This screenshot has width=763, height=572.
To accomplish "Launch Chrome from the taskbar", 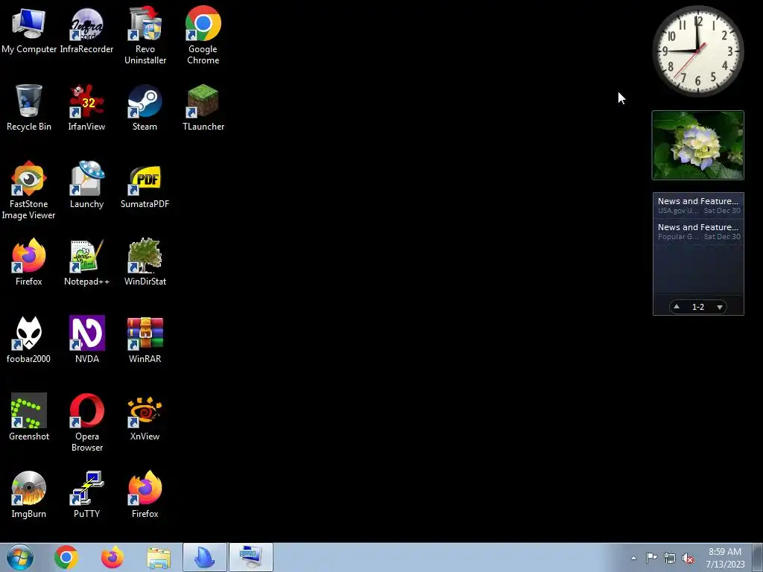I will point(66,557).
